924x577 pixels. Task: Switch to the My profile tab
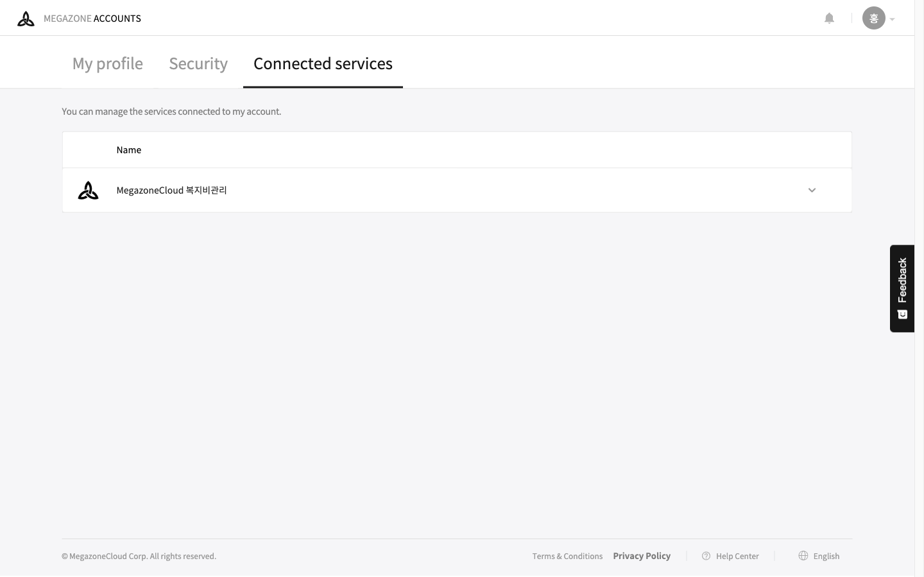pos(108,63)
